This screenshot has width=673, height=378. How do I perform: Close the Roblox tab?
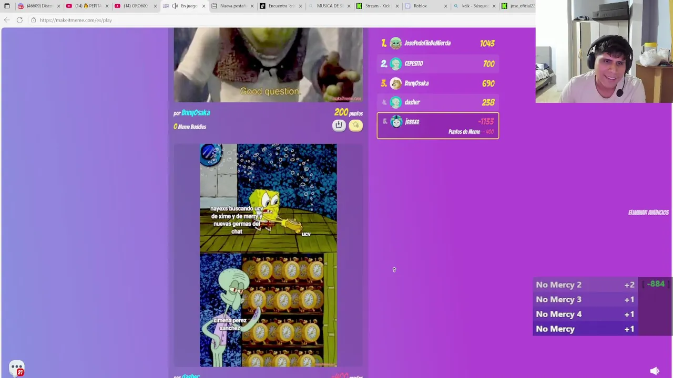click(445, 6)
